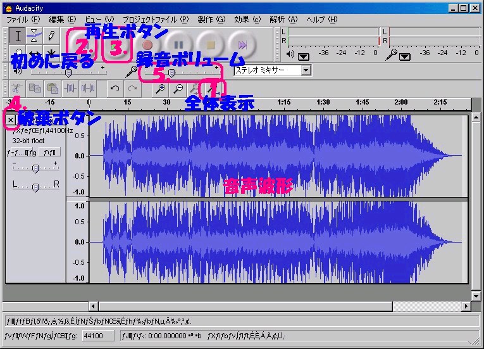
Task: Click the track gain slider knob
Action: (x=35, y=168)
